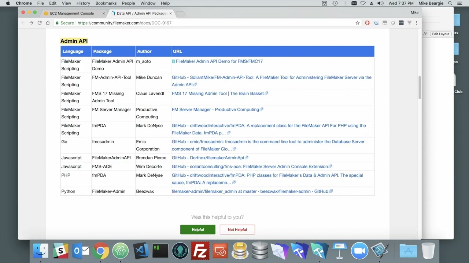
Task: Click the dark three-dots password extension icon
Action: pyautogui.click(x=401, y=23)
